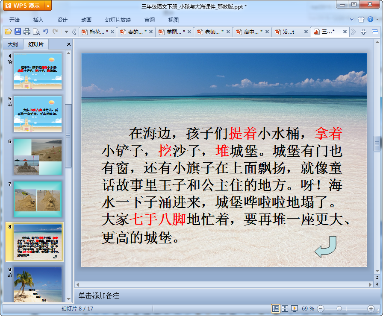Viewport: 383px width, 316px height.
Task: Close the 春的 document tab
Action: tap(151, 32)
